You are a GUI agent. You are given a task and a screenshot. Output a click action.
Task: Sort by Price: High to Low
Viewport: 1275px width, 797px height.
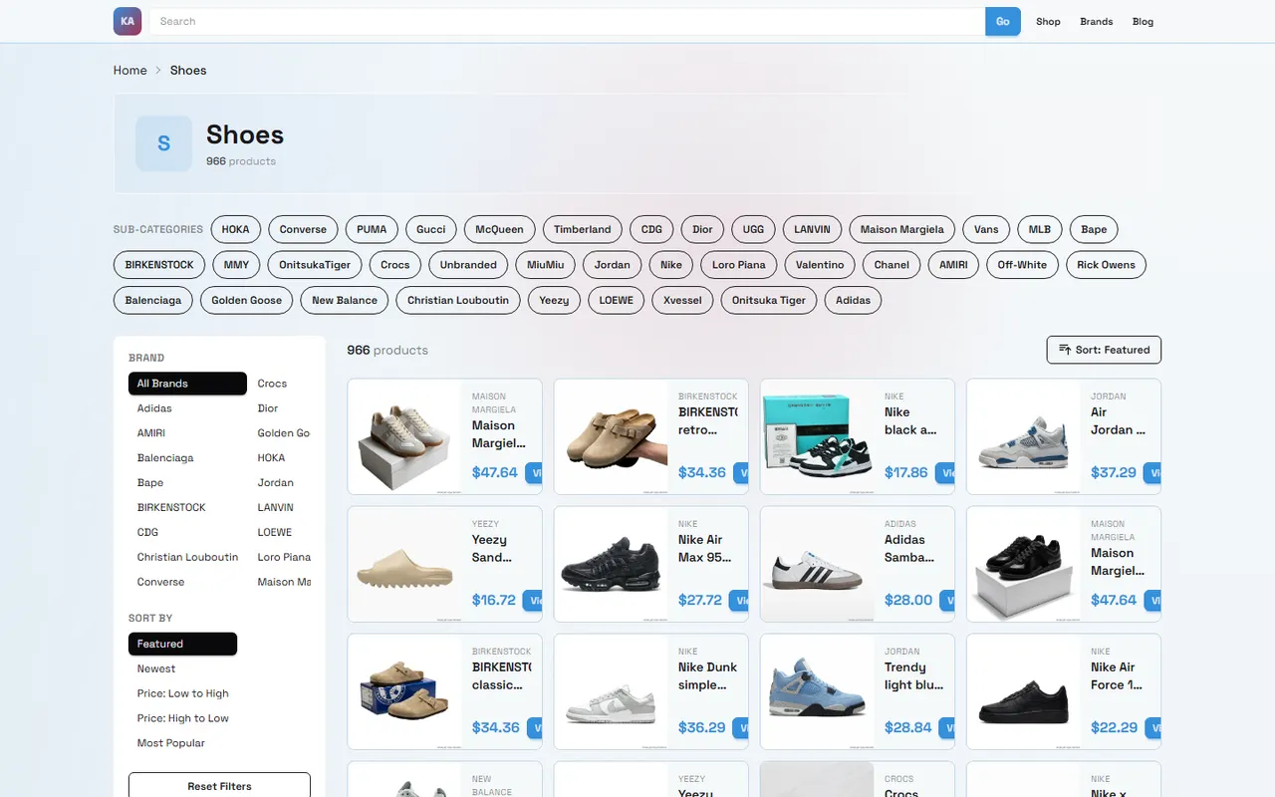[x=183, y=718]
